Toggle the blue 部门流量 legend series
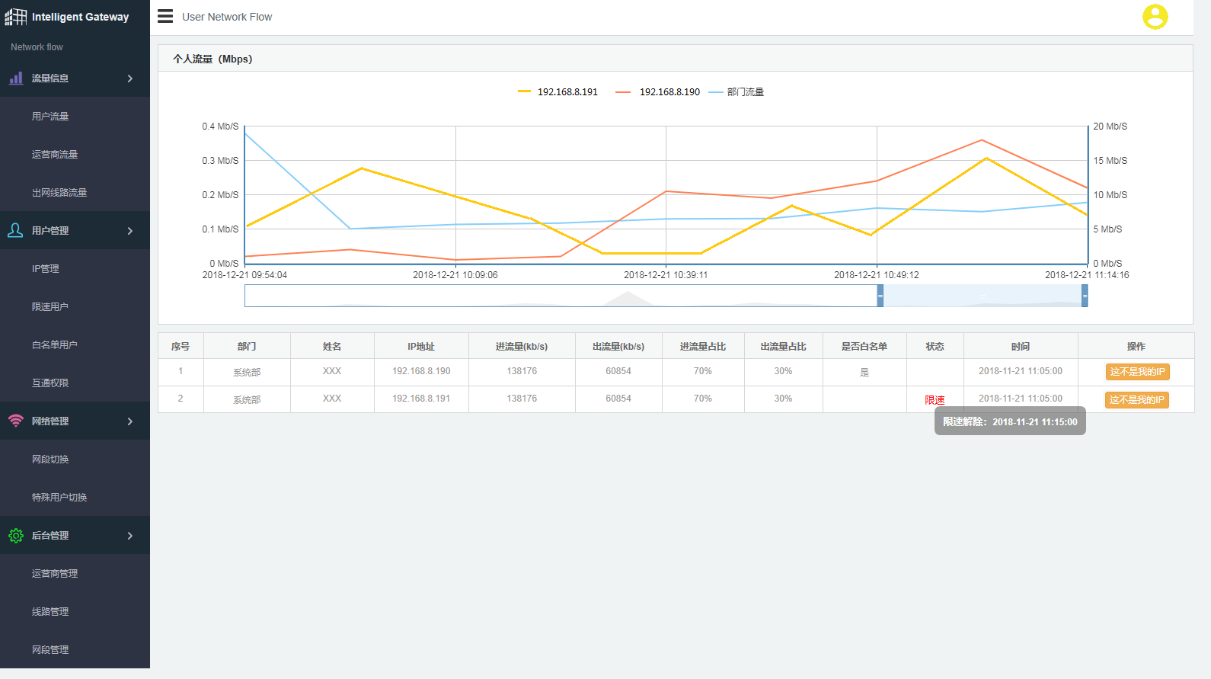Screen dimensions: 1211x679 737,91
